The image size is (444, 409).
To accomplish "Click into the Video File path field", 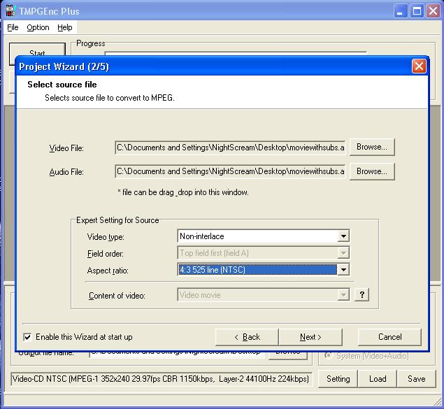I will (x=230, y=148).
